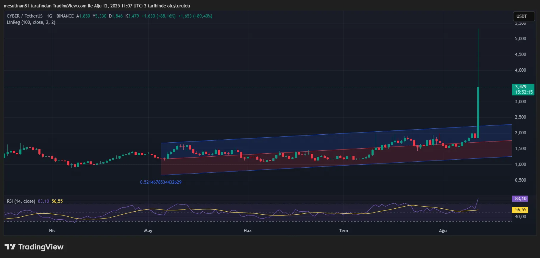Click the A1,850 open value in header
The image size is (540, 258).
coord(83,16)
